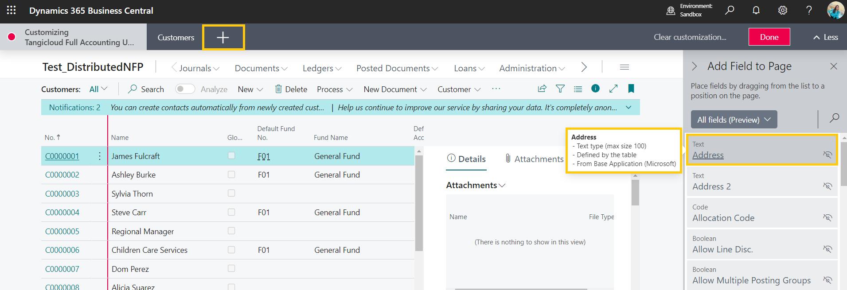Show previous navigation menus left arrow
The image size is (847, 290).
click(x=174, y=67)
